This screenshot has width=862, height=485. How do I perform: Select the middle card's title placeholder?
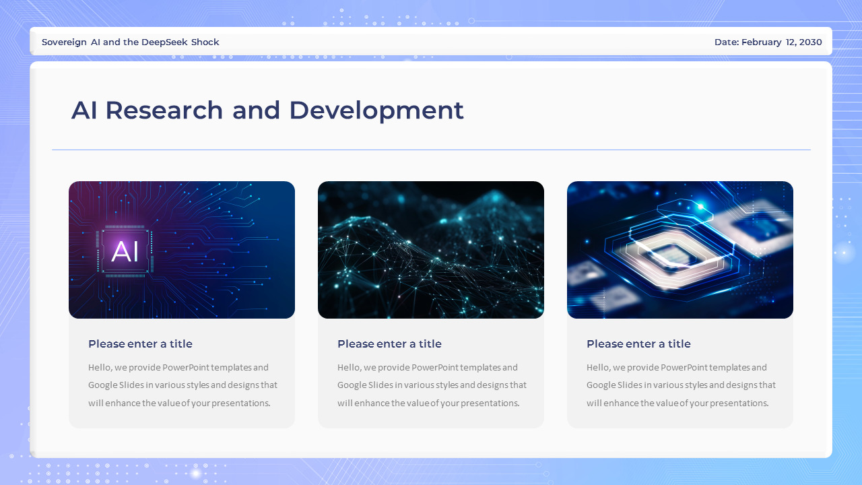click(389, 344)
